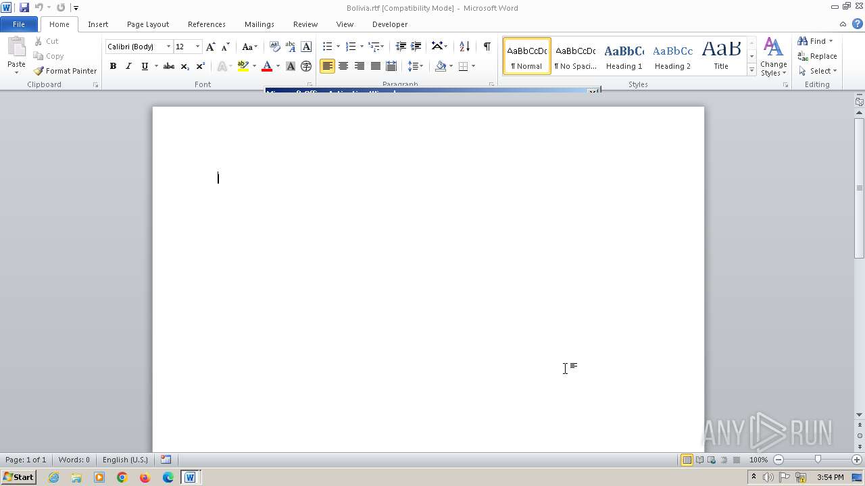Click the Phonetic Guide icon
The width and height of the screenshot is (865, 486).
291,47
